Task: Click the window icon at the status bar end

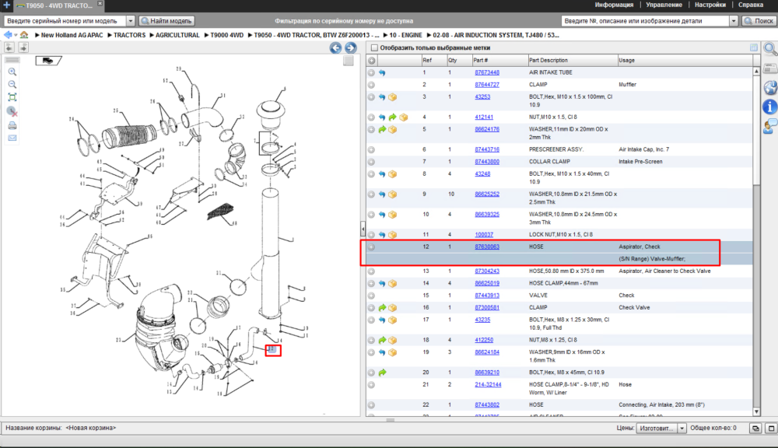Action: [x=771, y=428]
